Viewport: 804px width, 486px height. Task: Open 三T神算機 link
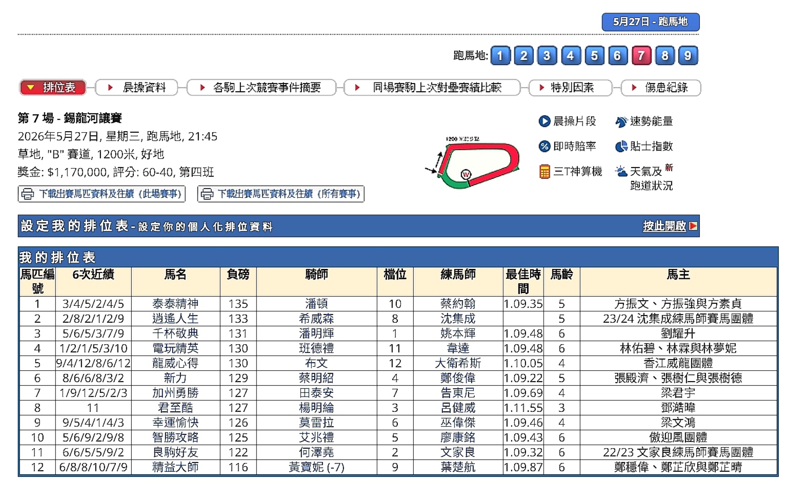(577, 172)
